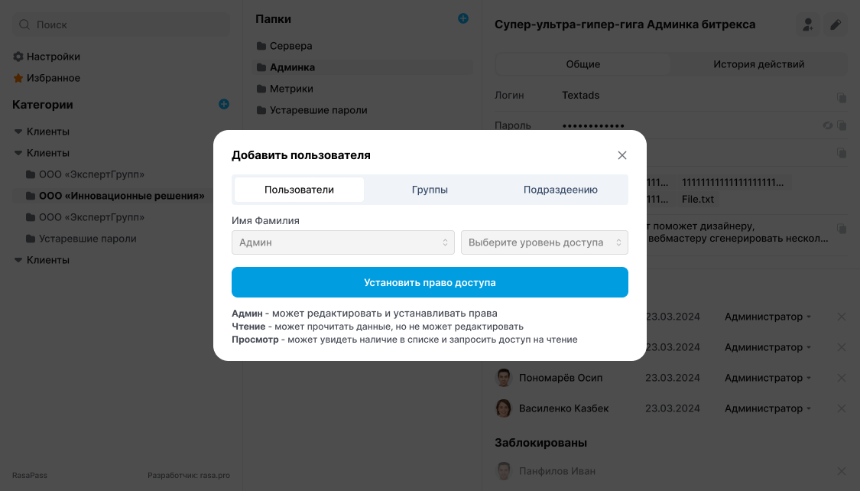Open the "Админ" name selector dropdown
860x491 pixels.
(x=342, y=241)
